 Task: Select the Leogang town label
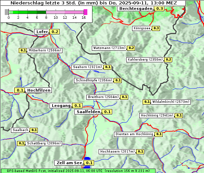pyautogui.click(x=61, y=106)
